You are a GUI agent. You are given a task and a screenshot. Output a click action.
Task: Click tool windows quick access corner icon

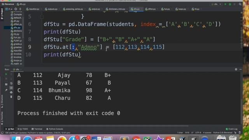pyautogui.click(x=2, y=133)
